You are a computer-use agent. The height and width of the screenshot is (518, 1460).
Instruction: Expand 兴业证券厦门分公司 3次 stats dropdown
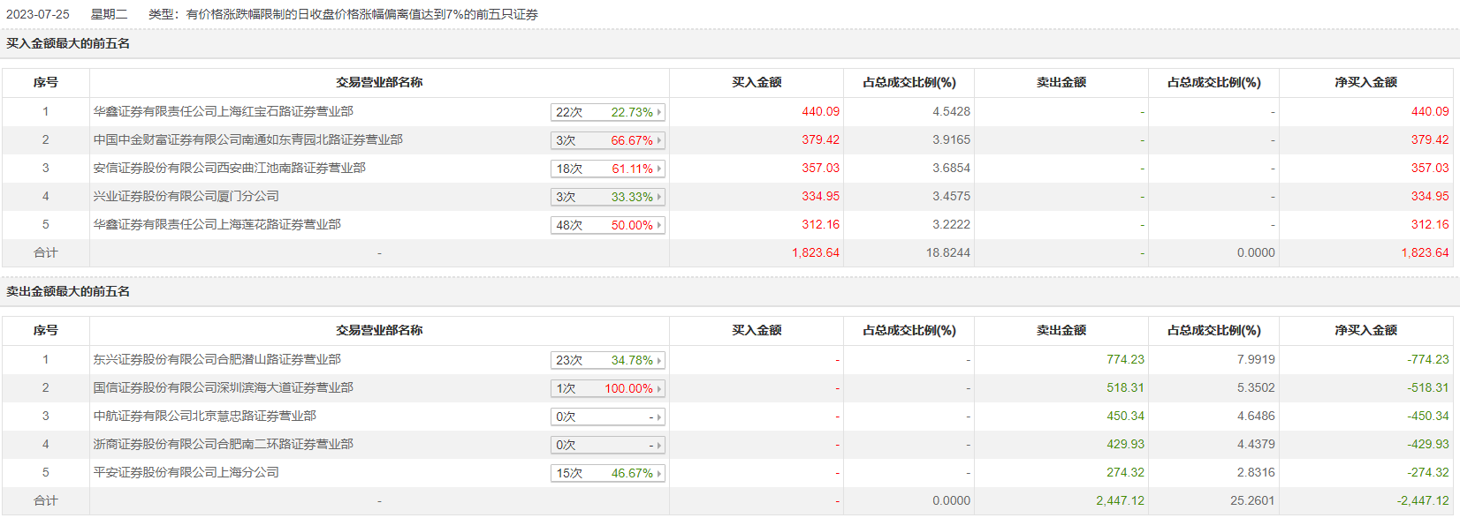607,197
